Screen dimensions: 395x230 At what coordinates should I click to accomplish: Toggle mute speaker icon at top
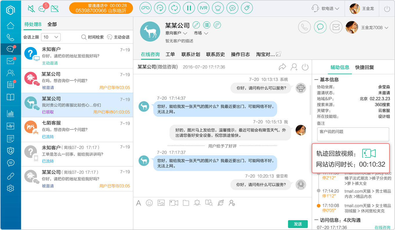pos(31,8)
